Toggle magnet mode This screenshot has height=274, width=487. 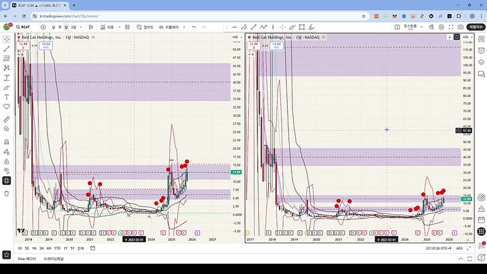coord(7,142)
